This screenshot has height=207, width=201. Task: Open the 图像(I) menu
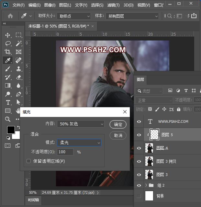[50, 5]
